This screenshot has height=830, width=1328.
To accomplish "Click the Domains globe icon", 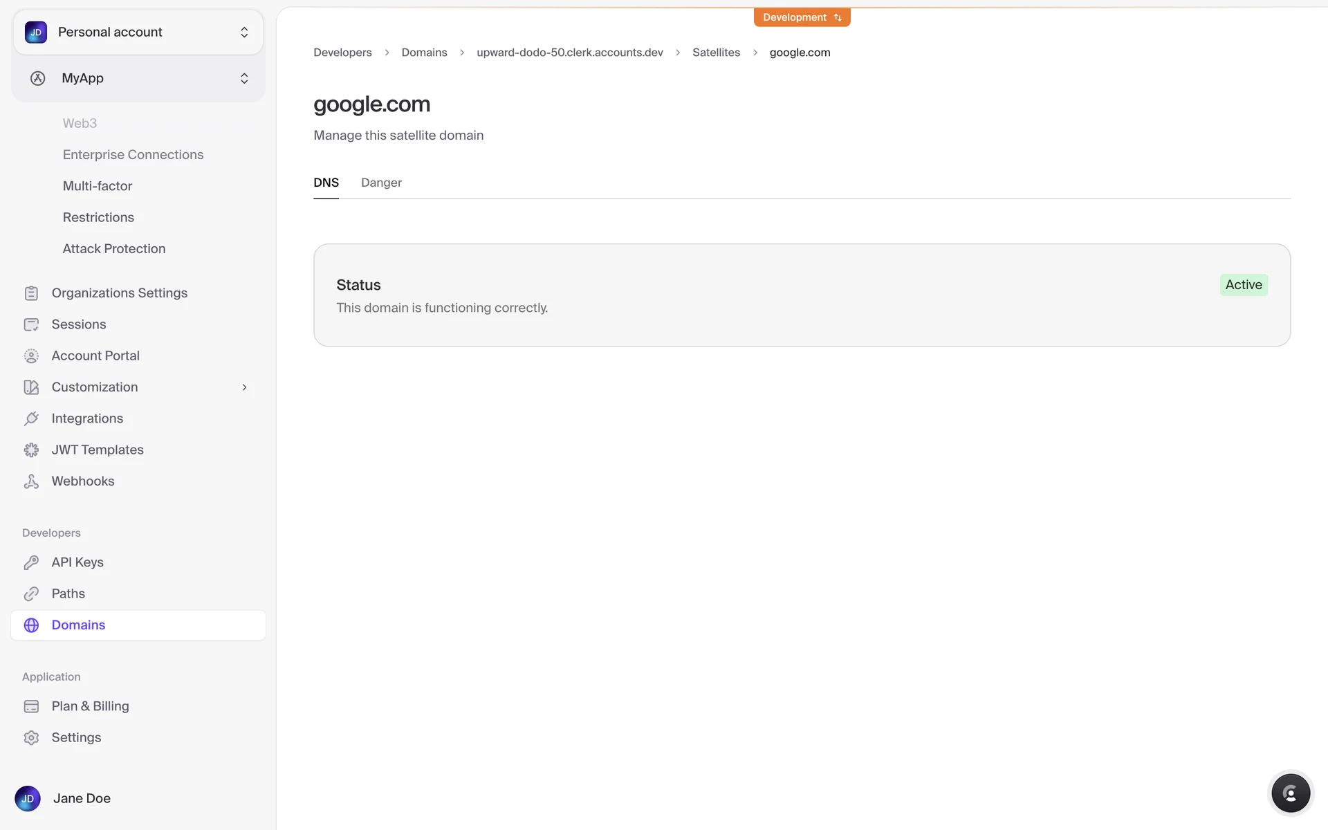I will pos(31,625).
